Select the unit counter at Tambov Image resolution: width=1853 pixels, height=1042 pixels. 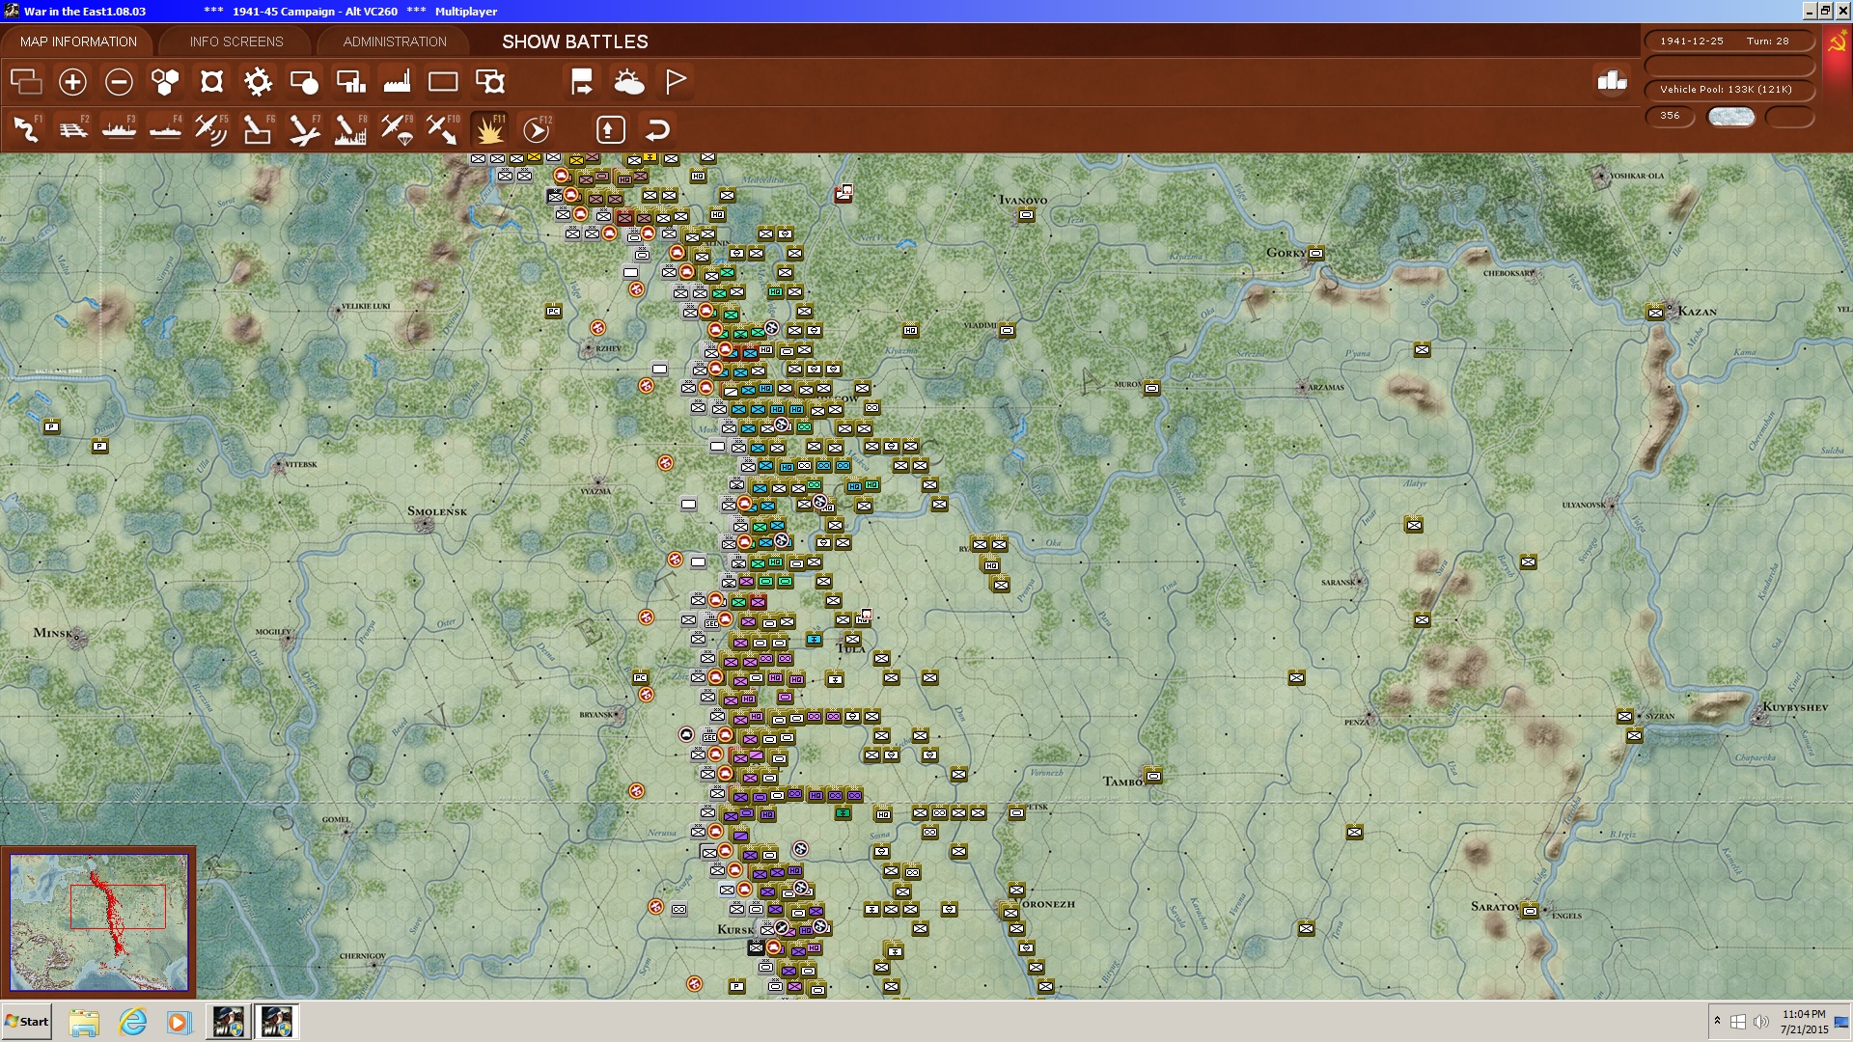click(x=1153, y=775)
